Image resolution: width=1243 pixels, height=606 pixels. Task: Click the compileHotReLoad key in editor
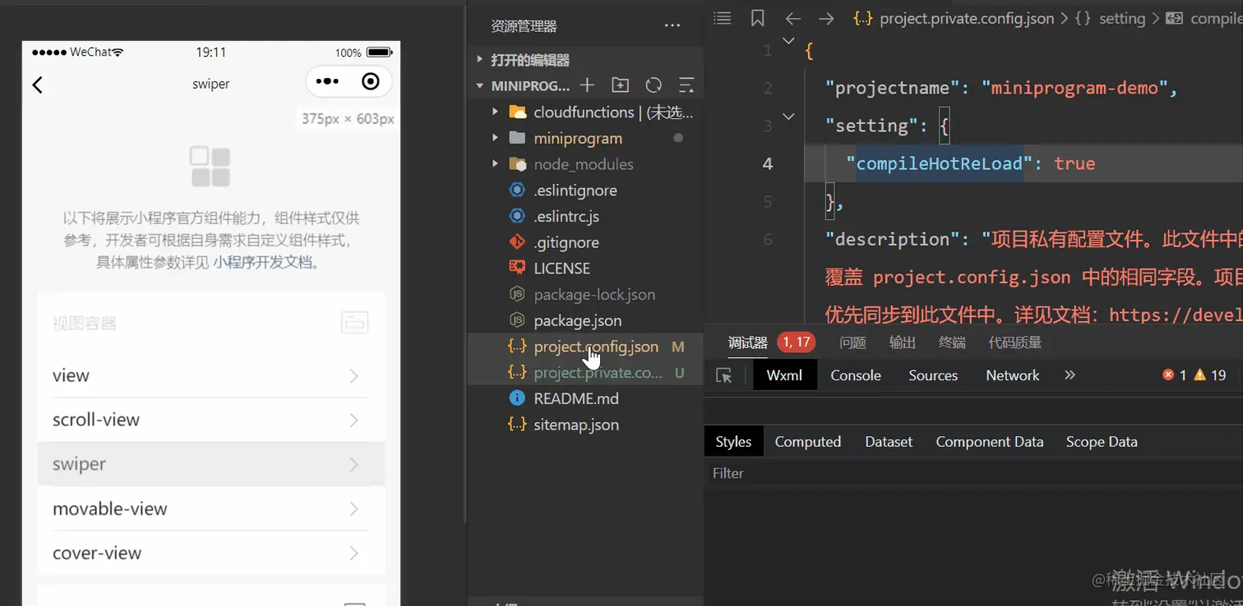940,163
